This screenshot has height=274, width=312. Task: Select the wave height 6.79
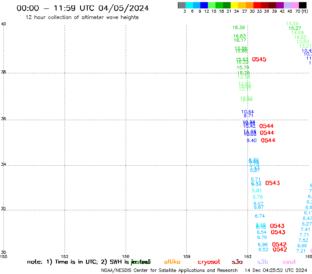[x=262, y=237]
